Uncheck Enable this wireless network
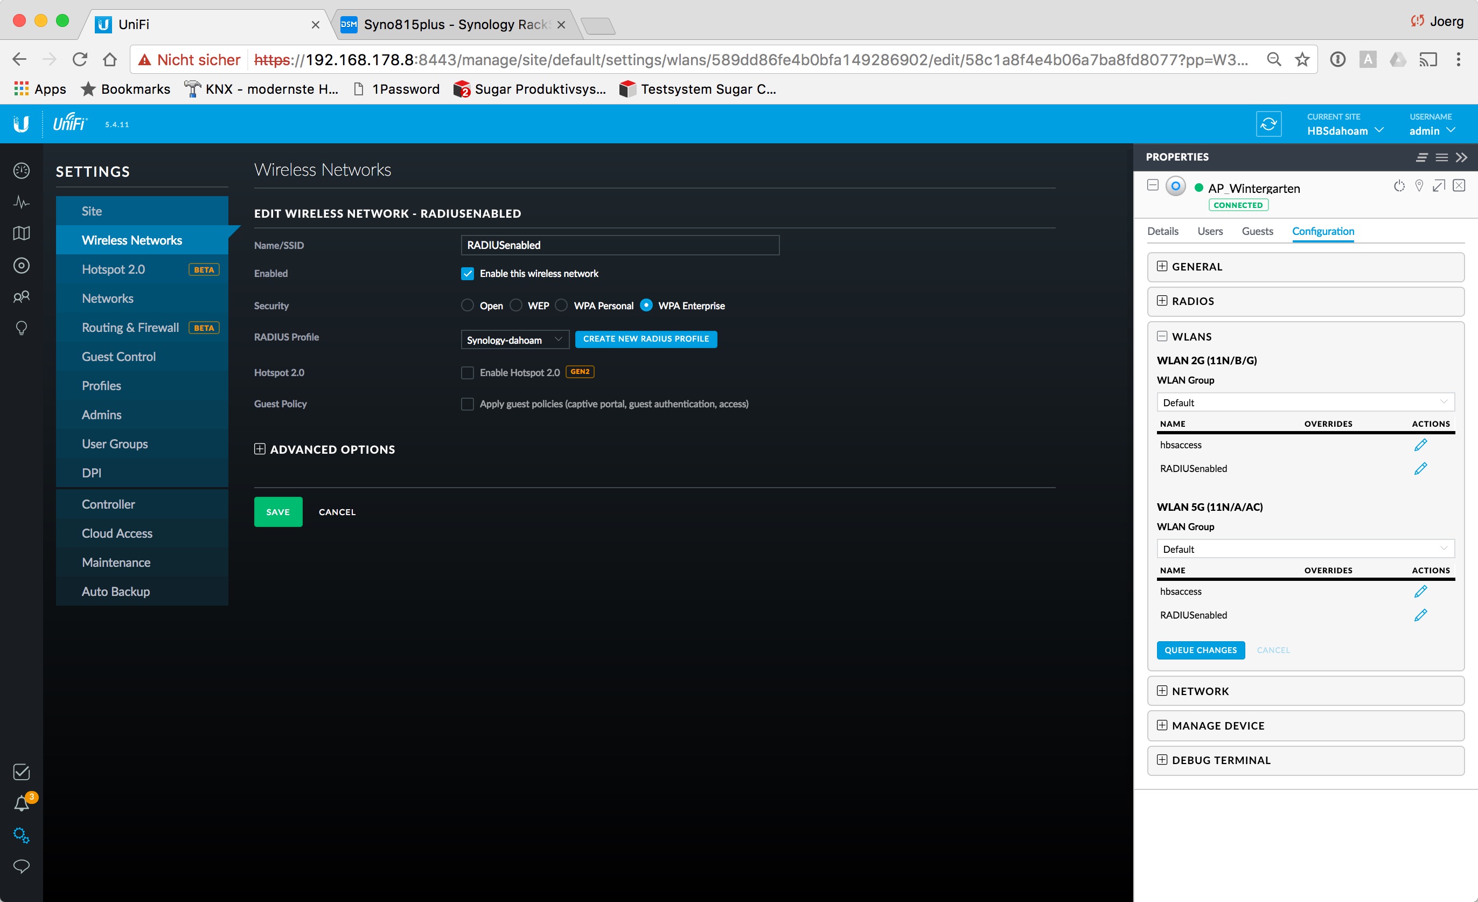Viewport: 1478px width, 902px height. [x=468, y=274]
